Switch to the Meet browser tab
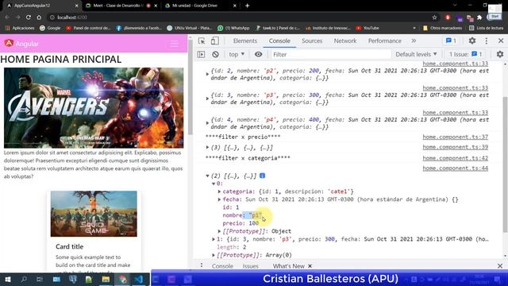Screen dimensions: 508x286 click(x=118, y=6)
